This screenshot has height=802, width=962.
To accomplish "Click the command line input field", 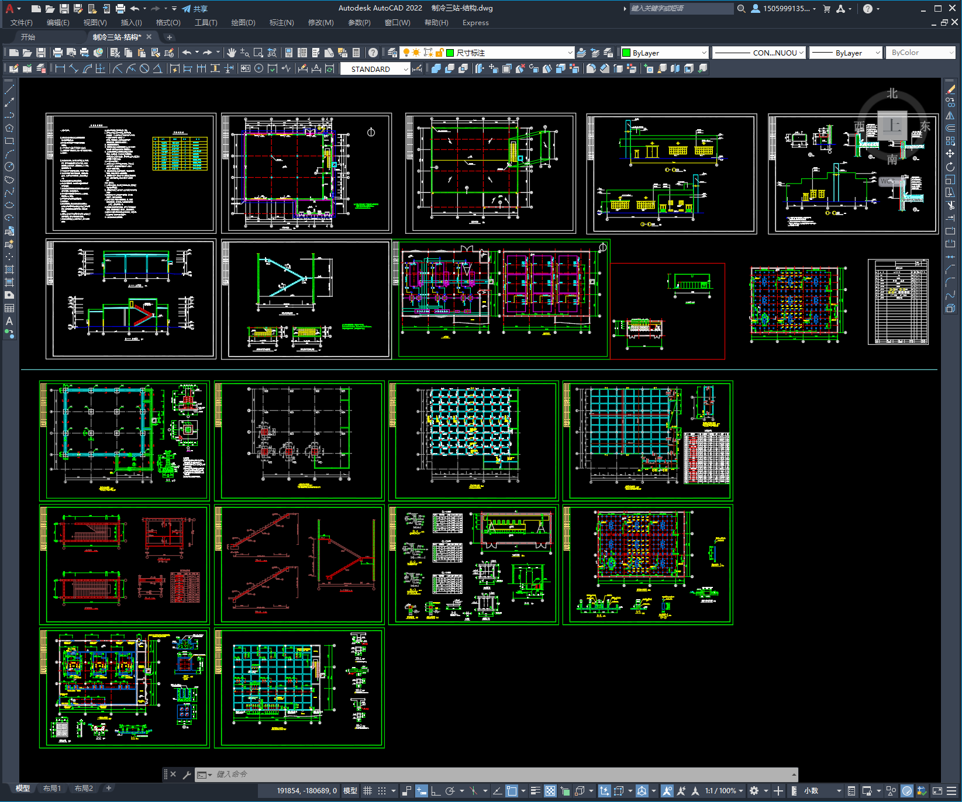I will click(x=497, y=775).
